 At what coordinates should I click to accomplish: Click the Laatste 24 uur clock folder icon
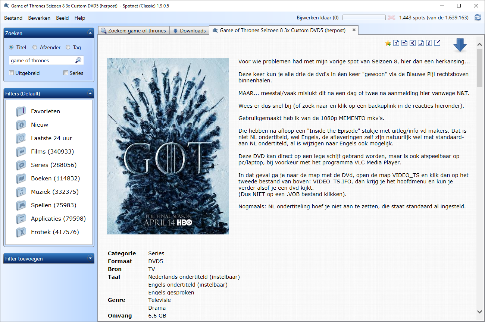(x=21, y=138)
